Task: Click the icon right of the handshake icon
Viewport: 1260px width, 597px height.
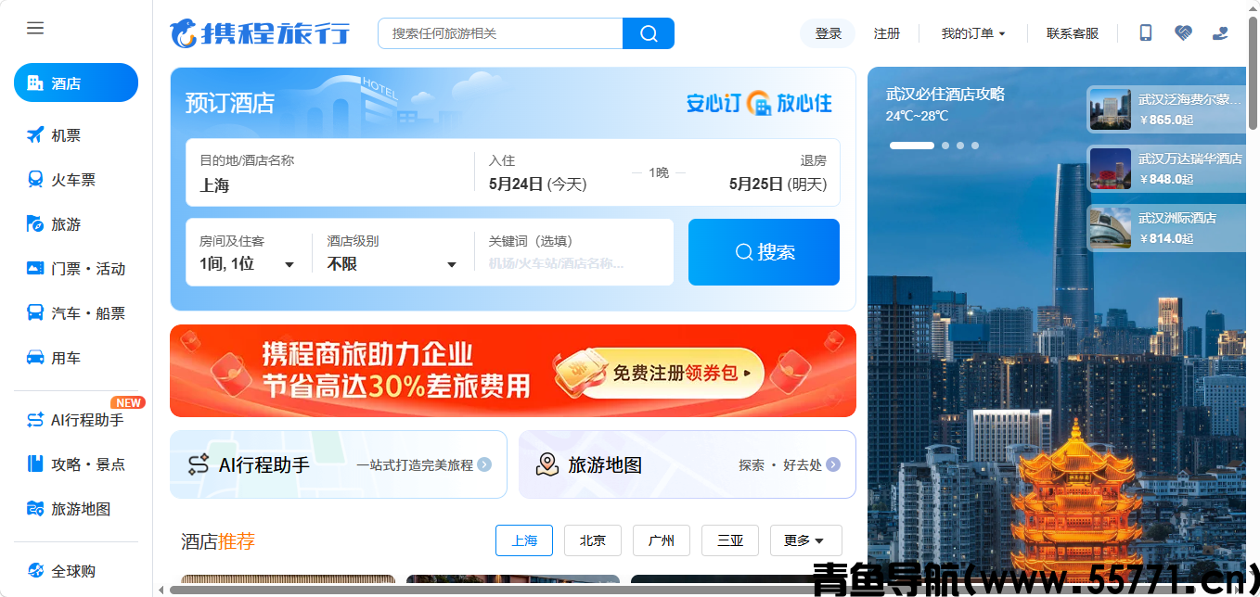Action: point(1221,33)
